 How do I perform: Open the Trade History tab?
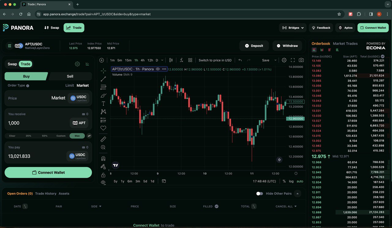46,194
